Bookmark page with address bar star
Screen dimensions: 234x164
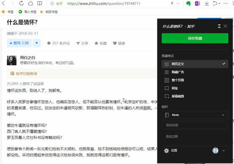(x=52, y=3)
